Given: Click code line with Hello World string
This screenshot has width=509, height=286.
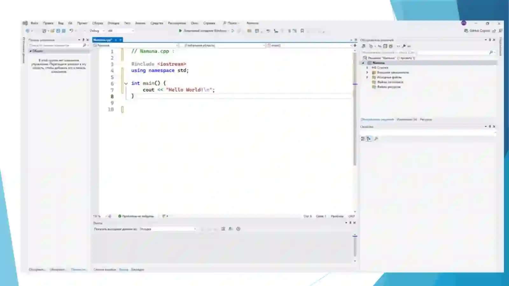Looking at the screenshot, I should pos(179,90).
